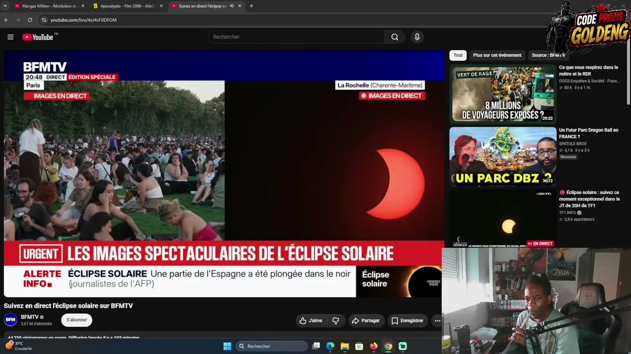Open the BFMTV channel avatar
Viewport: 631px width, 354px height.
tap(10, 320)
